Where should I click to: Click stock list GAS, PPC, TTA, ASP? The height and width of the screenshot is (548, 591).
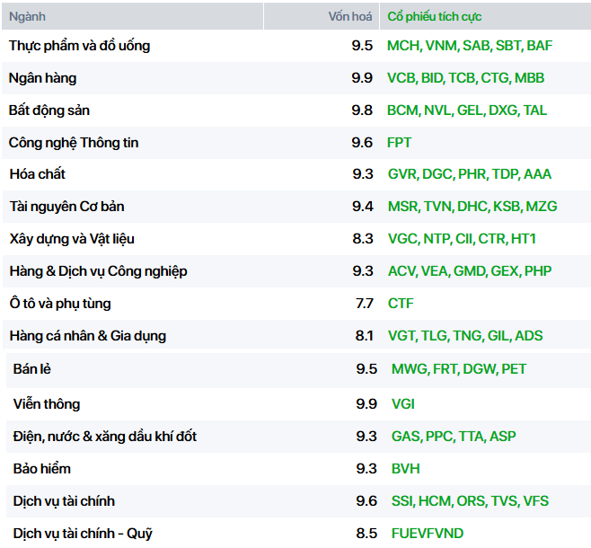pos(454,437)
